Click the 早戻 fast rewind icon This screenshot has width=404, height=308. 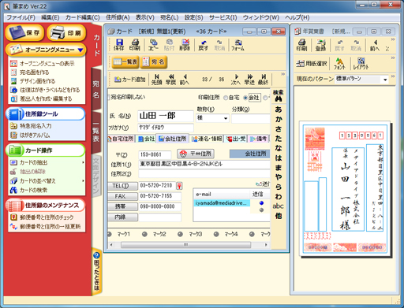(170, 80)
